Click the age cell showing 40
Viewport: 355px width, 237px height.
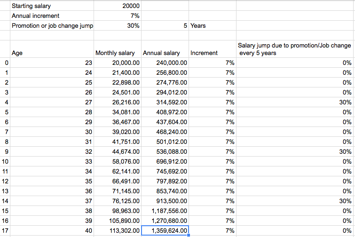pyautogui.click(x=52, y=230)
